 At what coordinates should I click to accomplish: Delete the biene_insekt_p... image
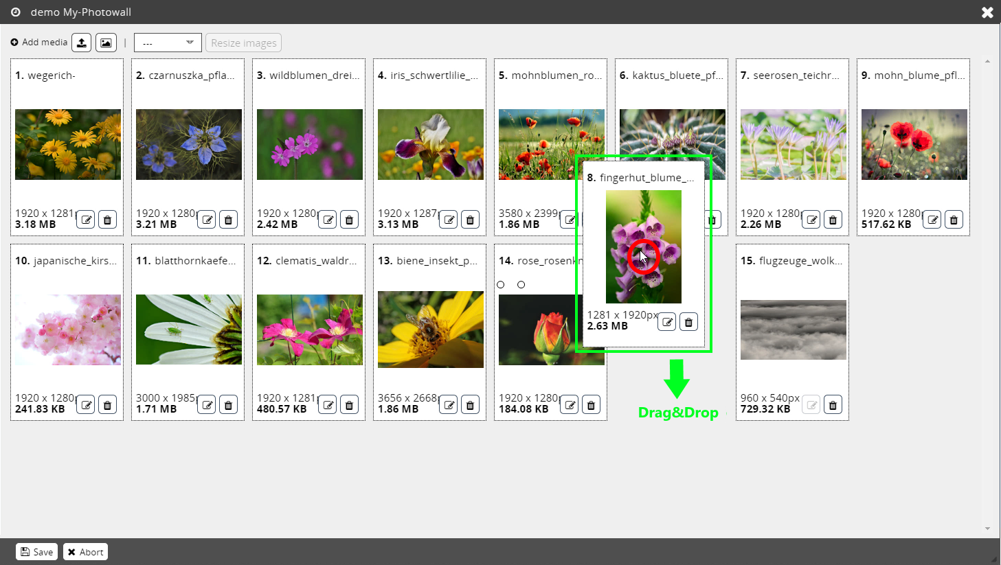470,405
